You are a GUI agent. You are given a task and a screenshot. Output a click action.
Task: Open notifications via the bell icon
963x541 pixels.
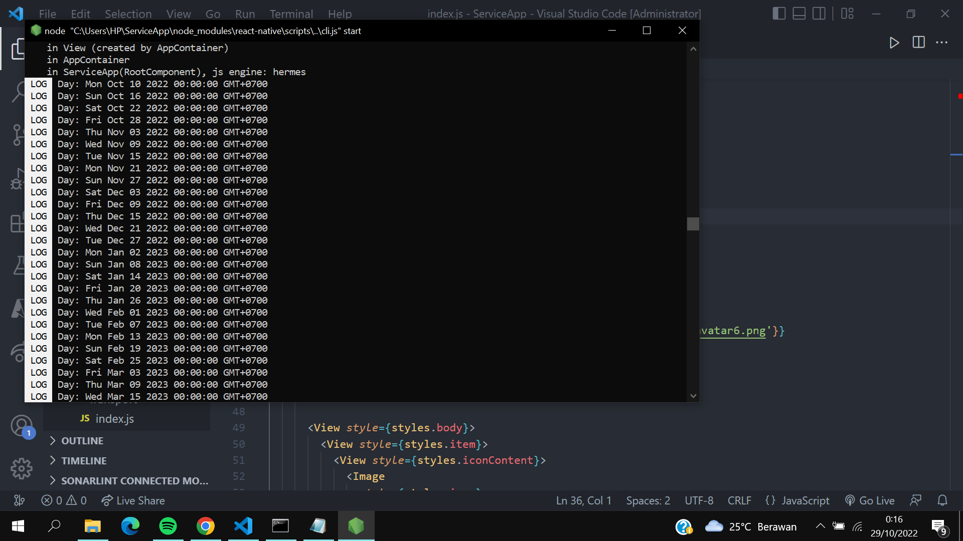click(x=942, y=500)
